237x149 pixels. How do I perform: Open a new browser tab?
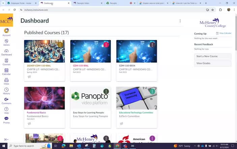206,3
